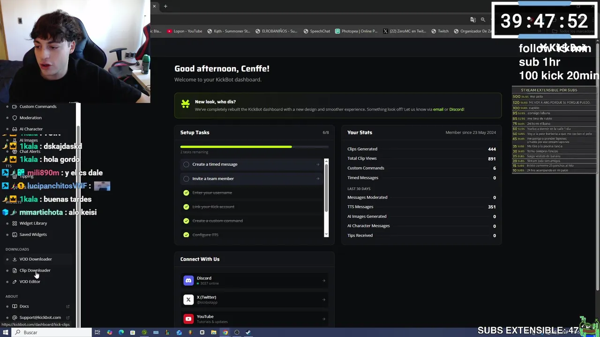The height and width of the screenshot is (337, 600).
Task: Open the X (Twitter) card
Action: [255, 300]
